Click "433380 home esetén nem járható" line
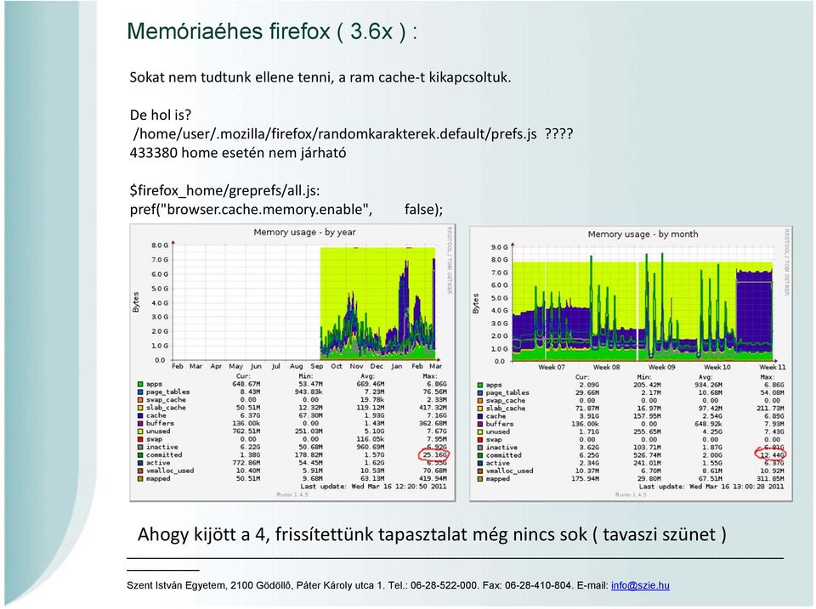This screenshot has height=609, width=816. 238,153
